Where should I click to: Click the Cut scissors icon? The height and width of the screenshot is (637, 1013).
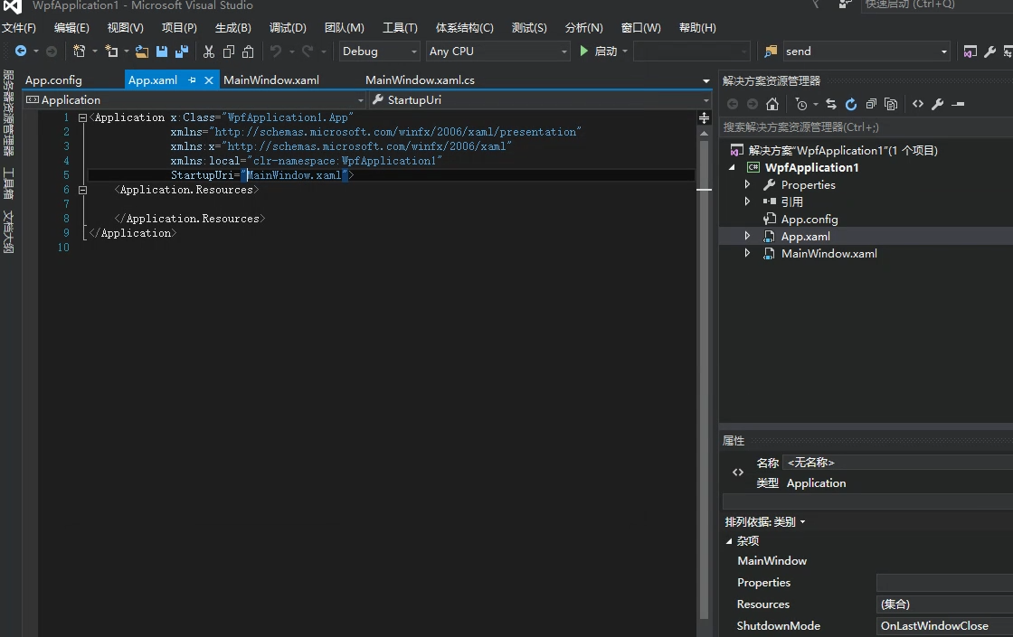tap(209, 52)
